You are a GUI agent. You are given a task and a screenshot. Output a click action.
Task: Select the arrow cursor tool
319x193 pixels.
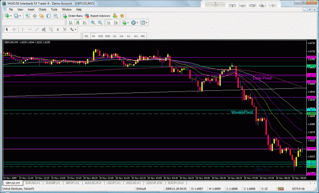tap(7, 30)
